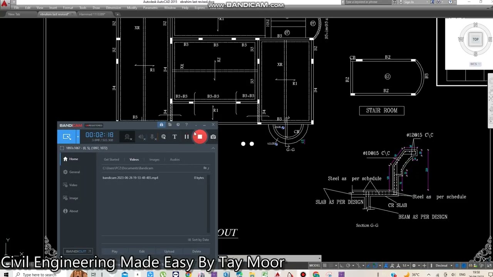Click the Upload button in Bandicam
The height and width of the screenshot is (277, 493).
coord(169,251)
